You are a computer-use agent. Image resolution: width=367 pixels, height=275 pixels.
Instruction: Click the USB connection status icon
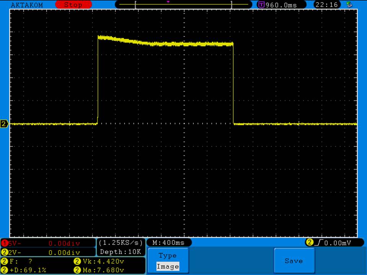tap(349, 5)
